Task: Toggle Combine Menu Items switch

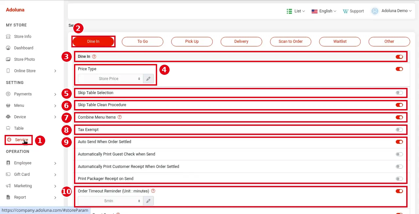Action: [x=399, y=117]
